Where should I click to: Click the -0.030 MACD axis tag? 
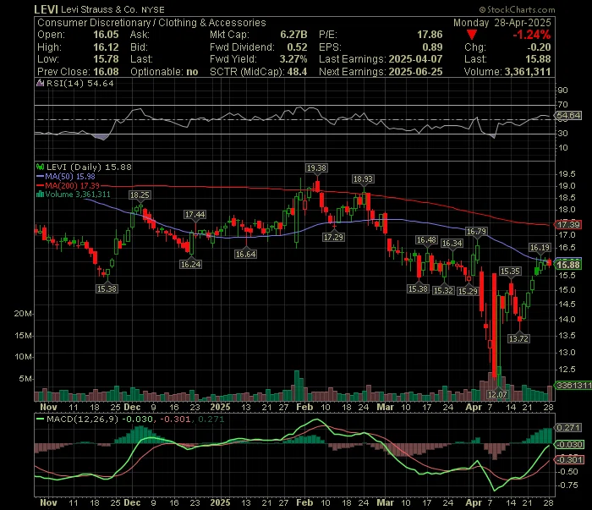(567, 445)
